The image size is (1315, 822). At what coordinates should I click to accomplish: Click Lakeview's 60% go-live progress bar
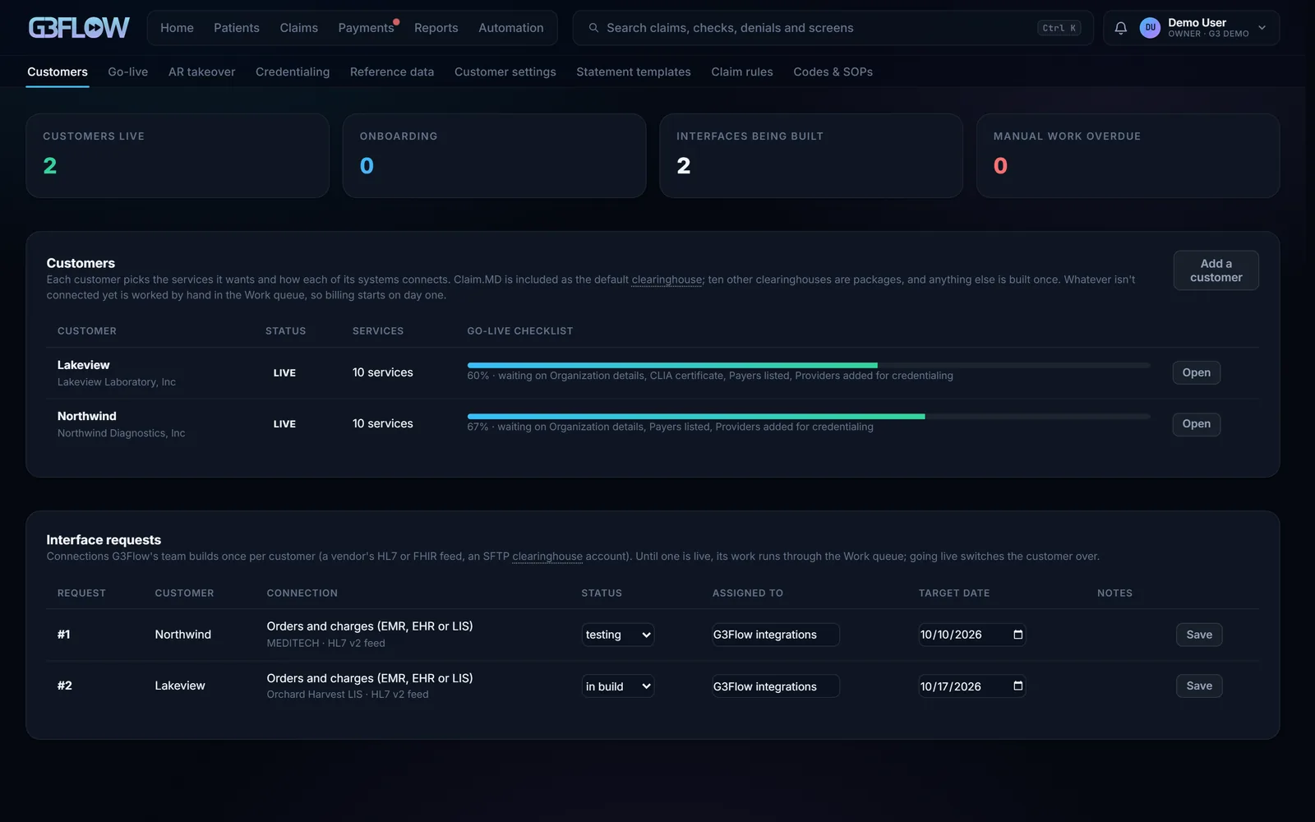coord(809,365)
